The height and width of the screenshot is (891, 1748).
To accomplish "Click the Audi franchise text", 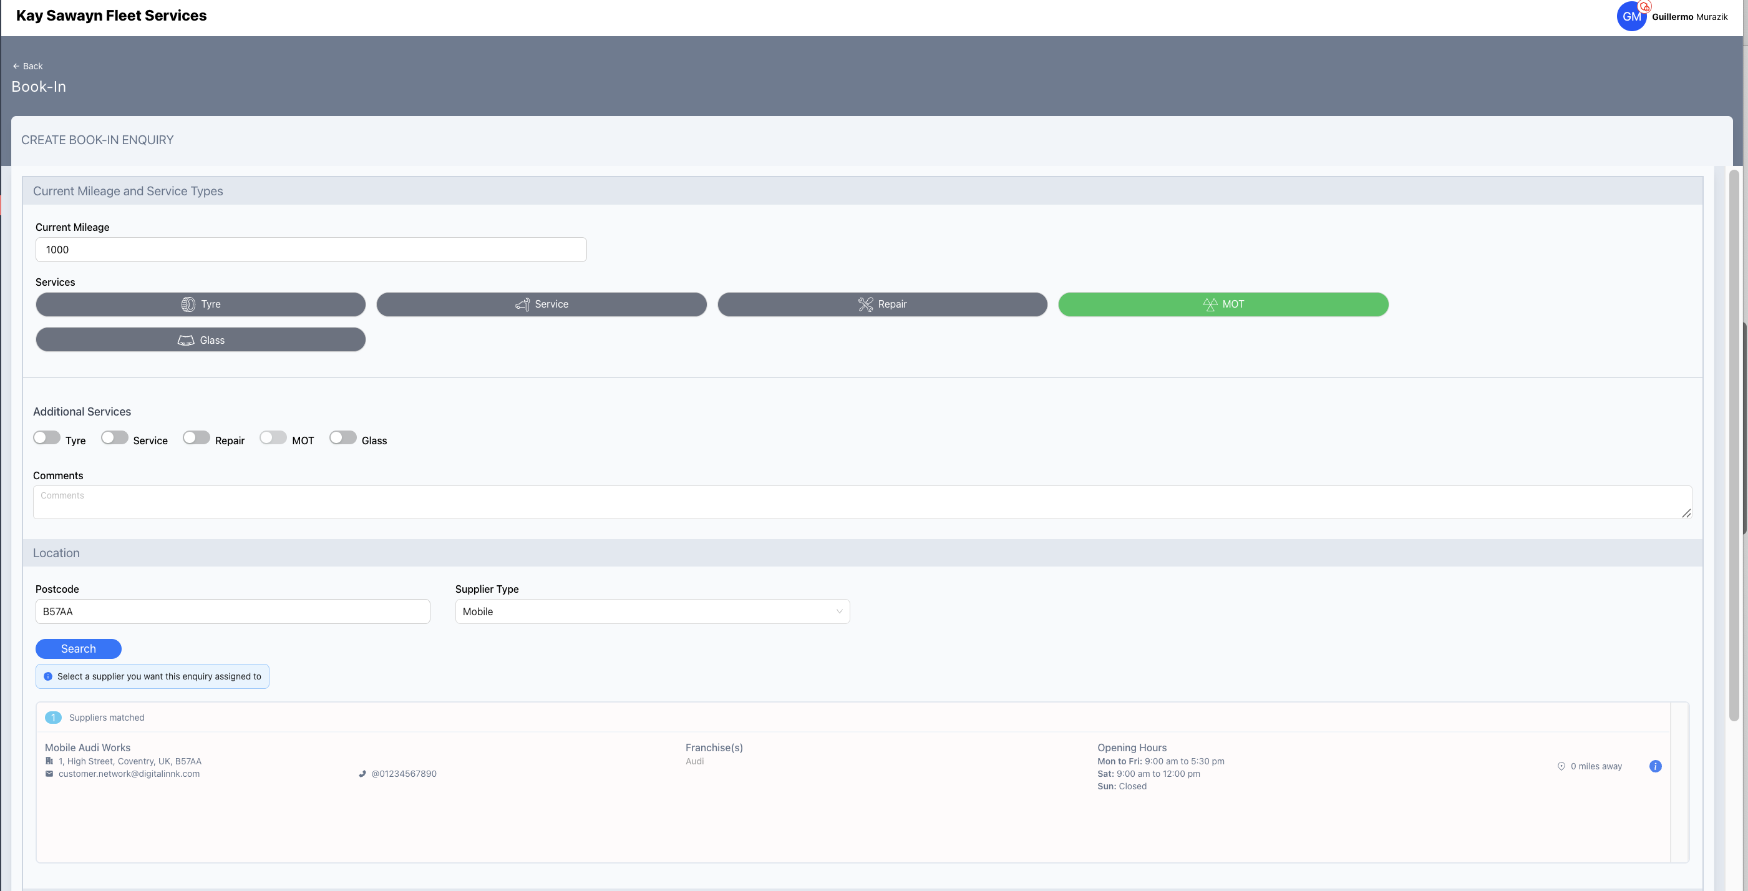I will tap(694, 761).
